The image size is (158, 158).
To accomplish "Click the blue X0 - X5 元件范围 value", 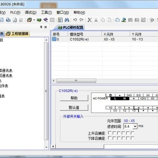I will (129, 121).
